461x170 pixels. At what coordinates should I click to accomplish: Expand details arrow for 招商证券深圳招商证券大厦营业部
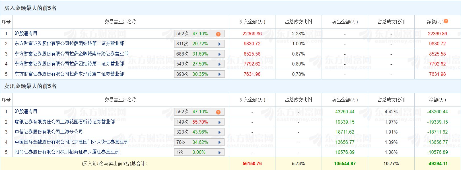(x=219, y=152)
